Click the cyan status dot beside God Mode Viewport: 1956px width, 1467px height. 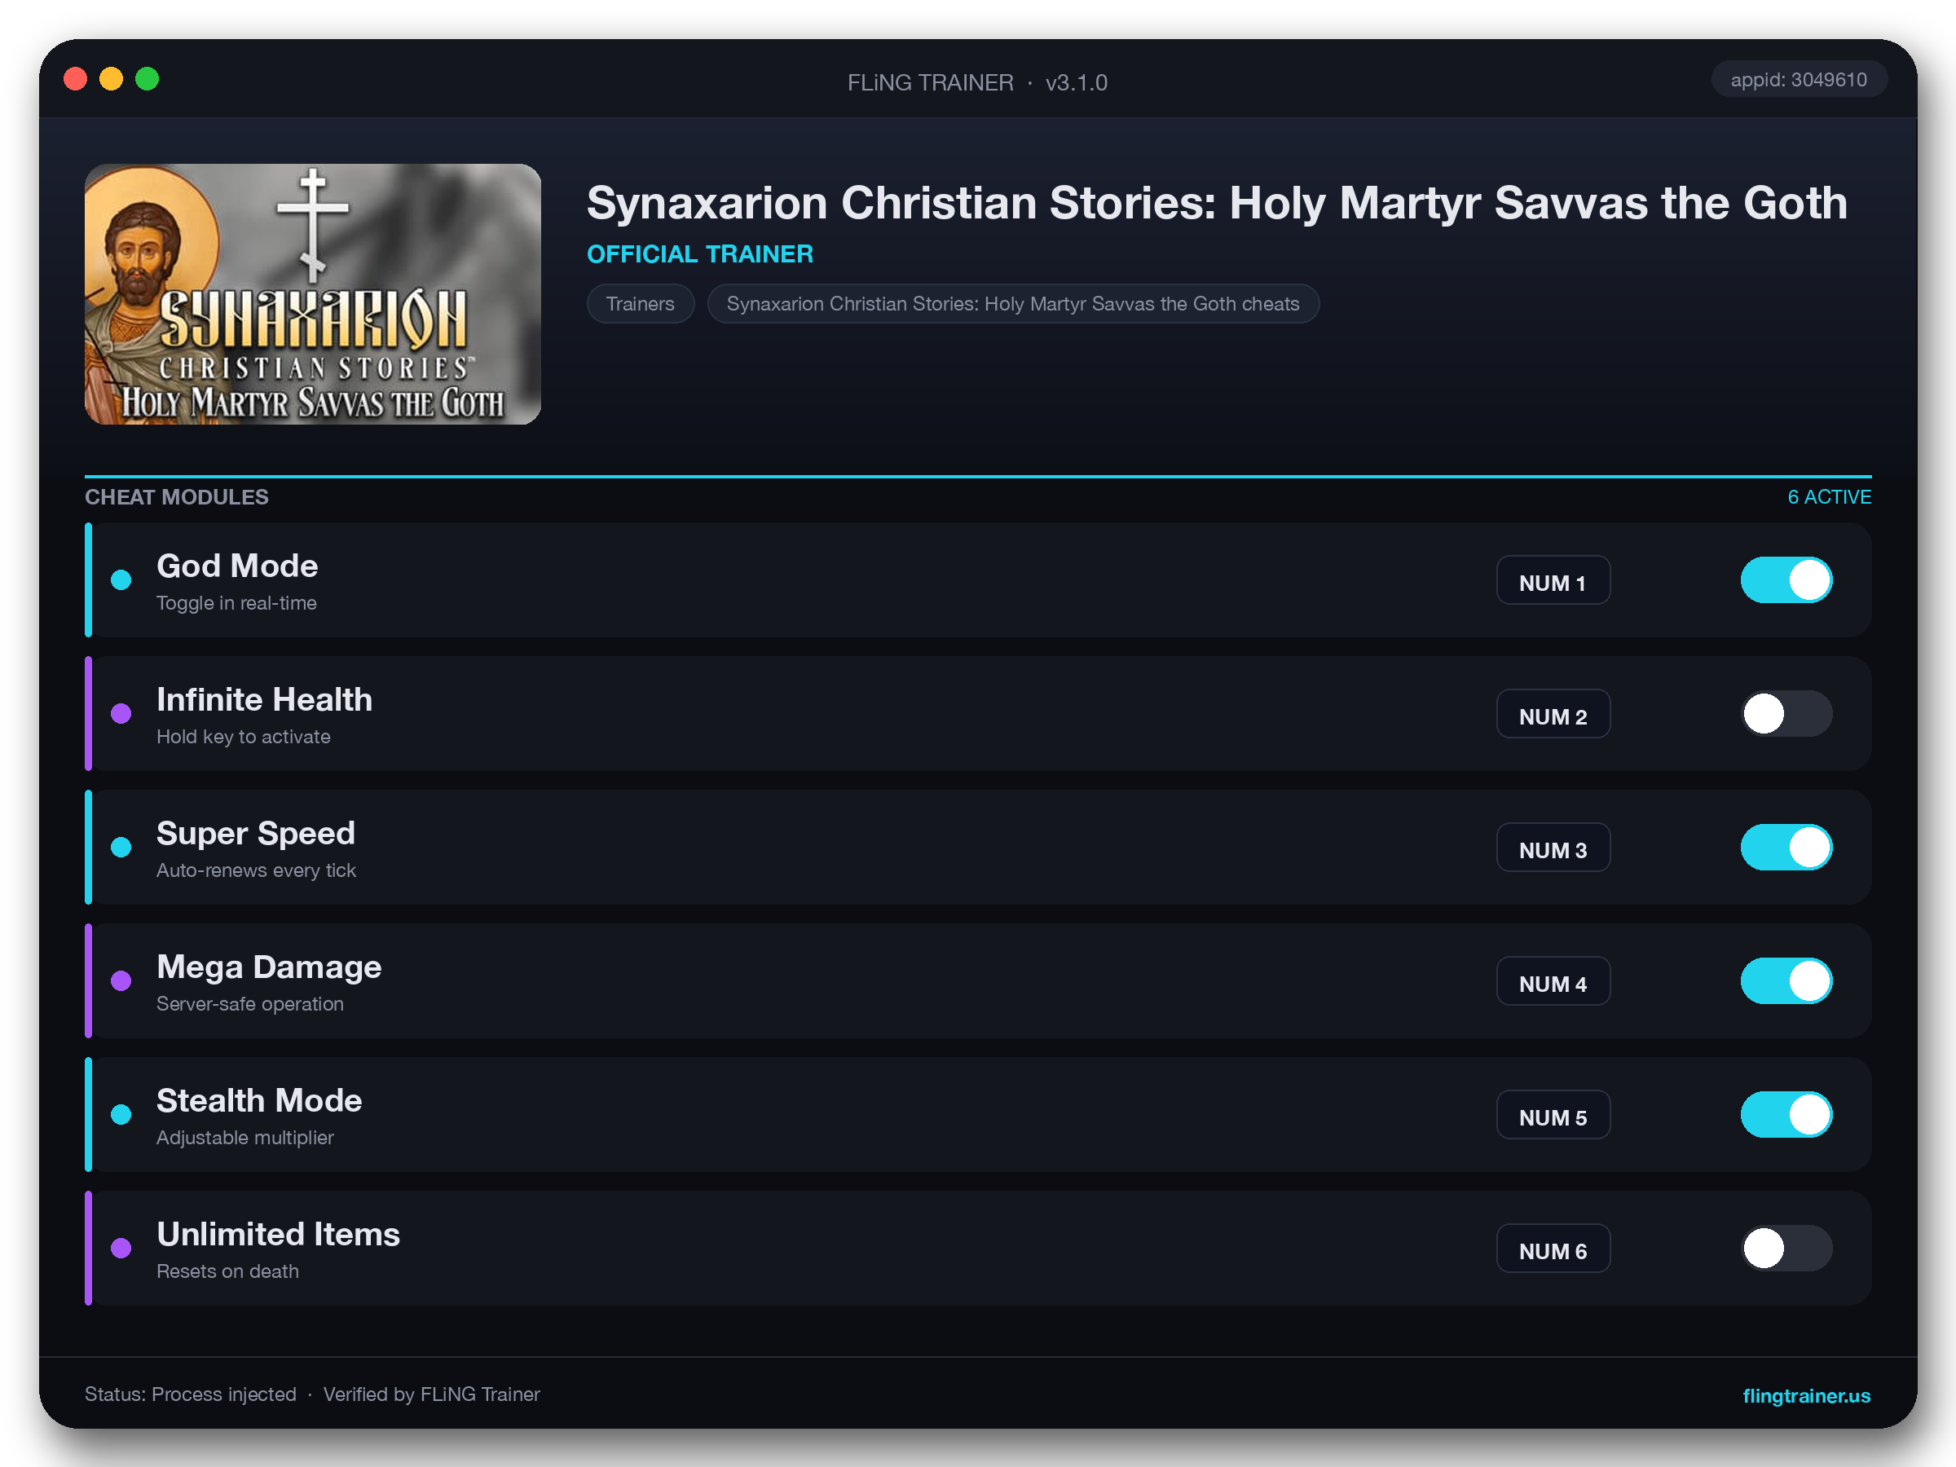click(x=121, y=580)
